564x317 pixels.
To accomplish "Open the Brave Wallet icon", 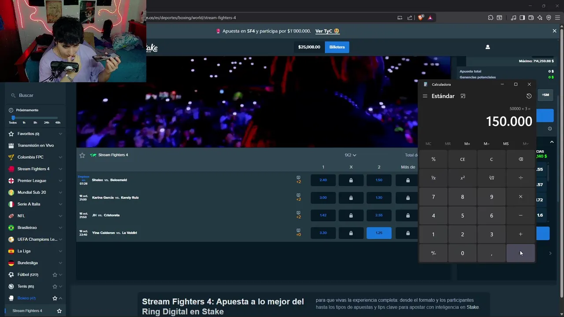I will point(531,18).
